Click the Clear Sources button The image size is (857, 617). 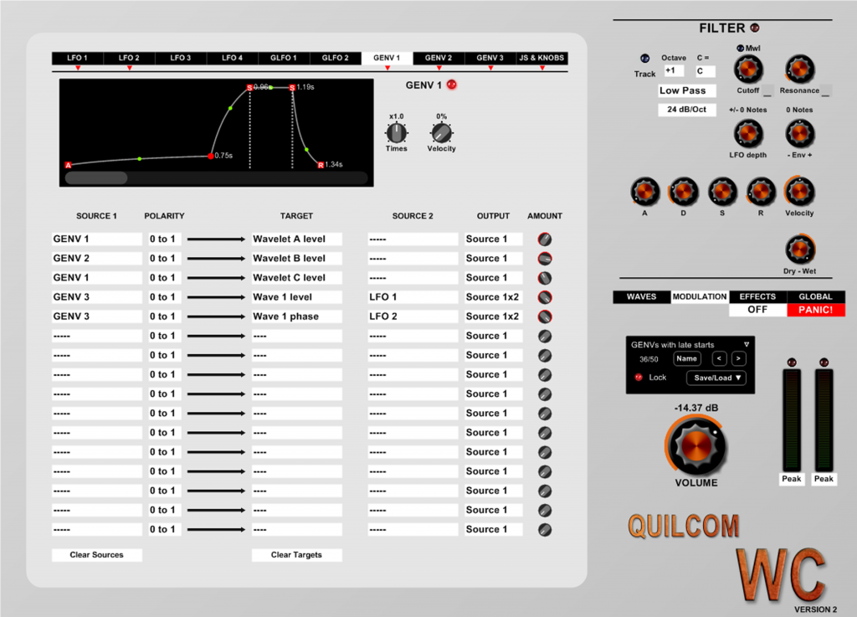tap(96, 555)
